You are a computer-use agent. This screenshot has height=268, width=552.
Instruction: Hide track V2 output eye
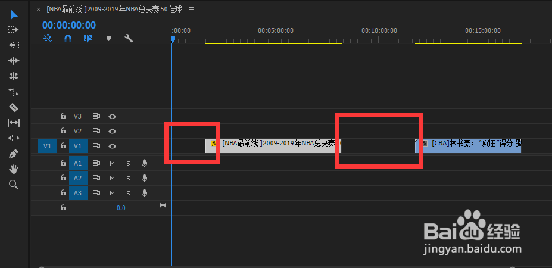click(x=113, y=132)
